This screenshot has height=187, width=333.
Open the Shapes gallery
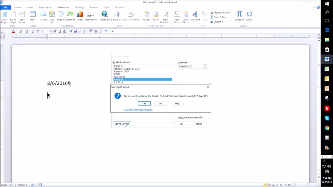tap(61, 17)
